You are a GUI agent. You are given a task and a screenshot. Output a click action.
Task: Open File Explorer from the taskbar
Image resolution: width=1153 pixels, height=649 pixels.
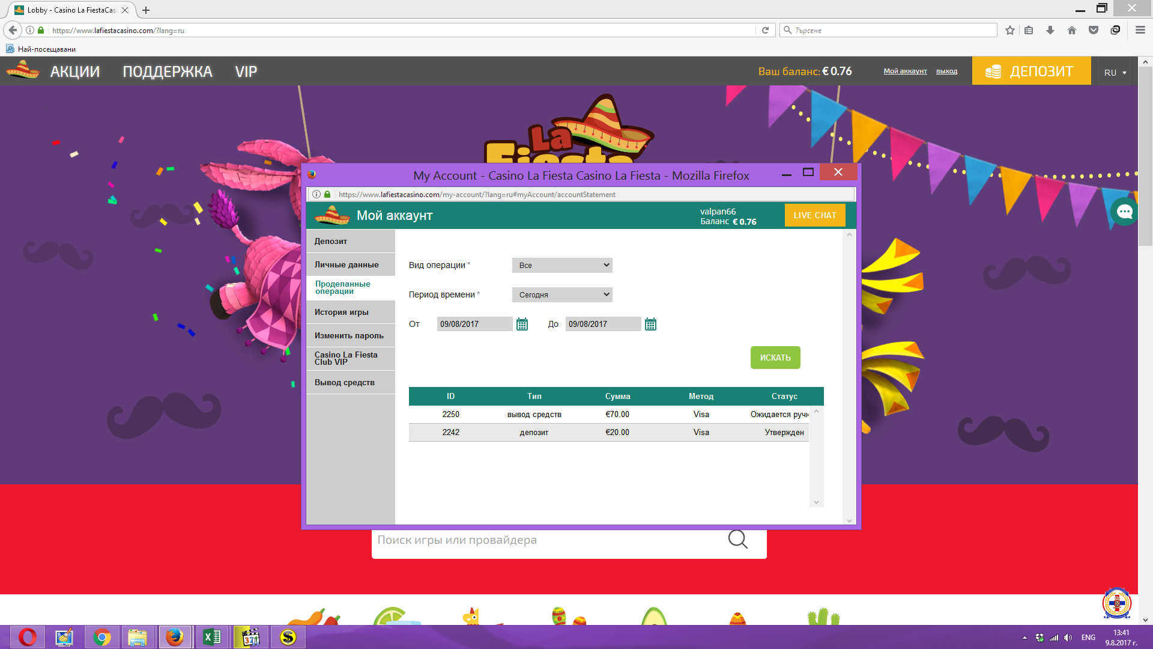coord(138,637)
